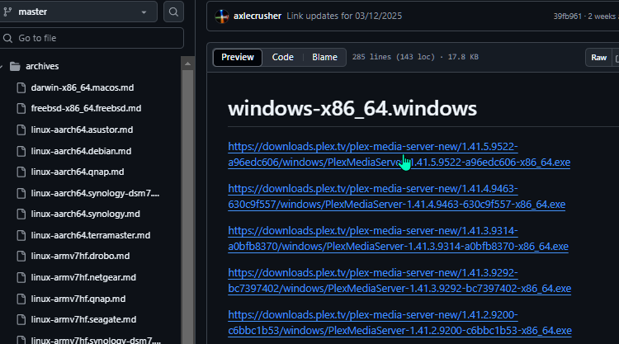The width and height of the screenshot is (619, 344).
Task: Open the Plex 1.41.3.9314 download link
Action: coord(398,238)
